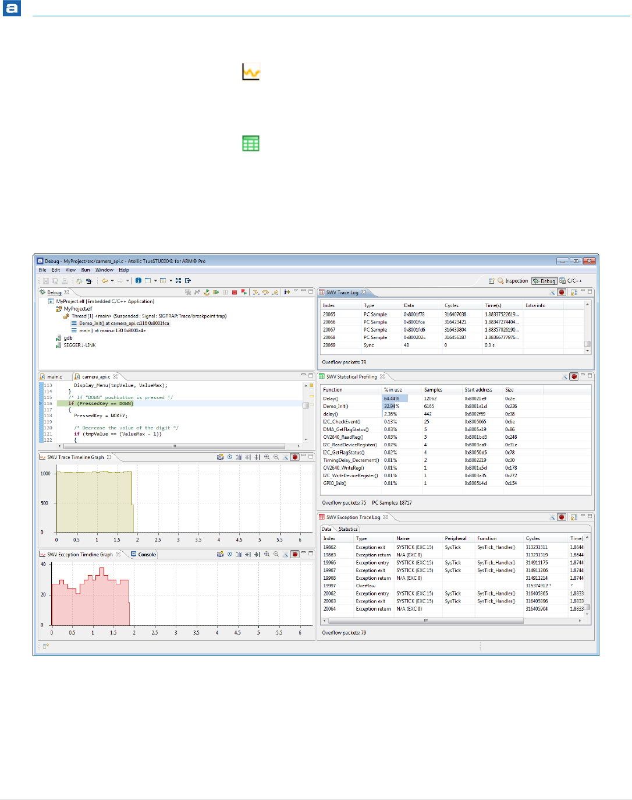This screenshot has width=632, height=800.
Task: Click the Build bug icon in main toolbar
Action: point(79,281)
